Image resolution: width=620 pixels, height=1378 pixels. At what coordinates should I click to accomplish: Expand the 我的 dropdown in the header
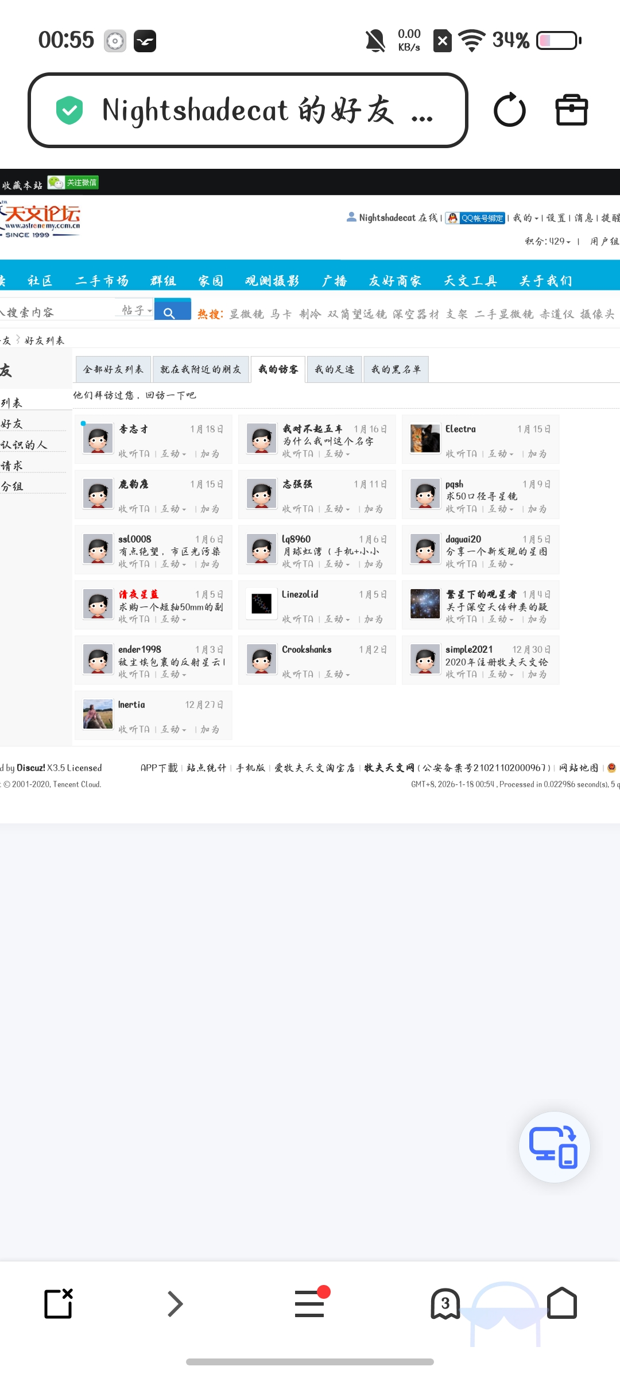point(526,218)
